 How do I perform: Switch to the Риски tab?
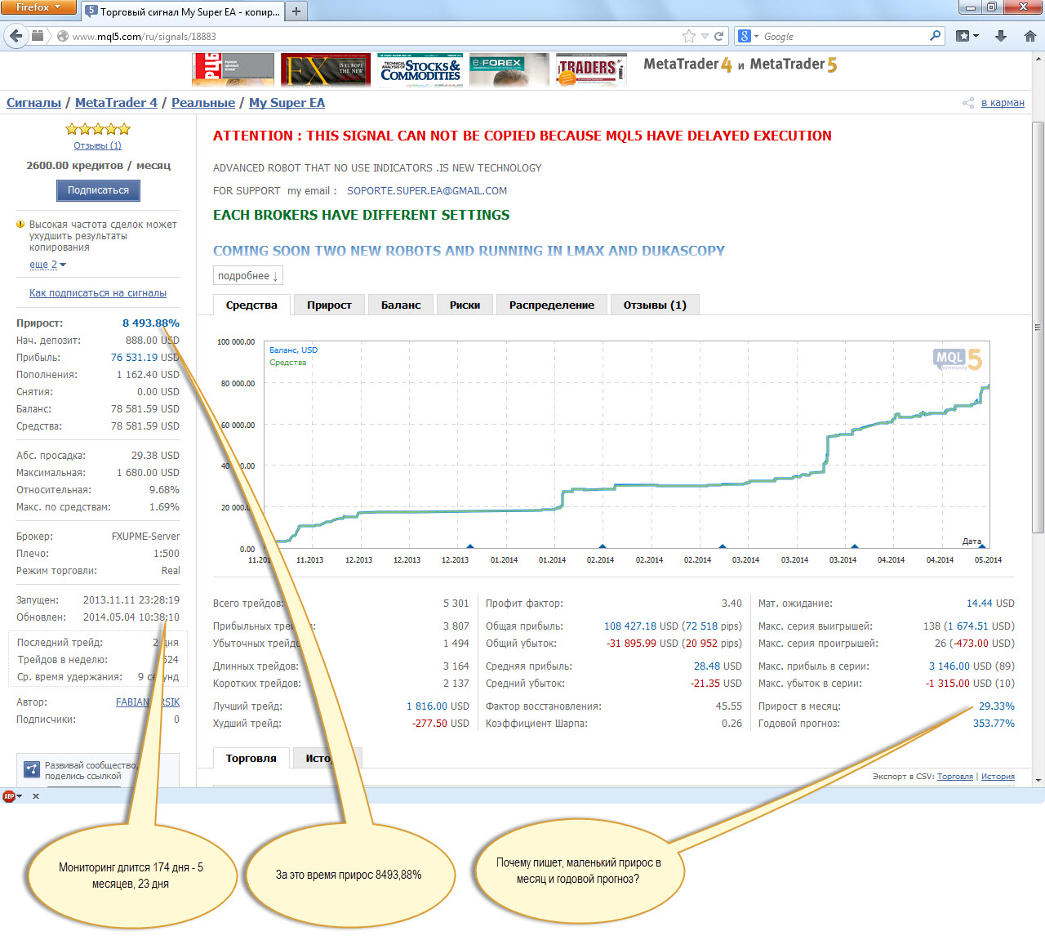465,305
